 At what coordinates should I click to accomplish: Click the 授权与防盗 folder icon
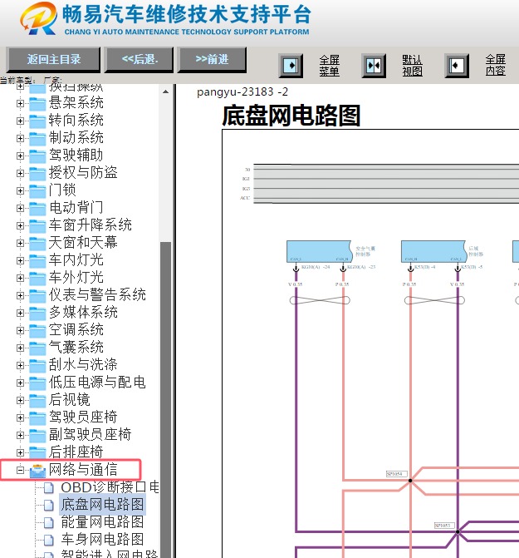pyautogui.click(x=37, y=173)
